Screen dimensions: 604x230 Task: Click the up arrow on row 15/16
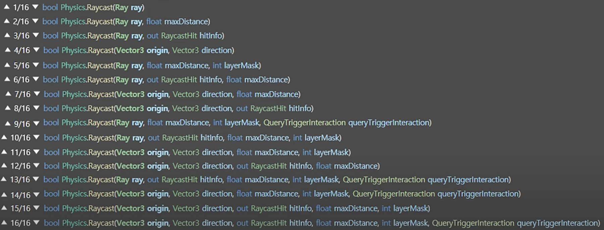coord(4,208)
